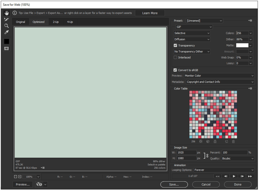Select the Eyedropper tool
This screenshot has height=191, width=259.
point(6,32)
